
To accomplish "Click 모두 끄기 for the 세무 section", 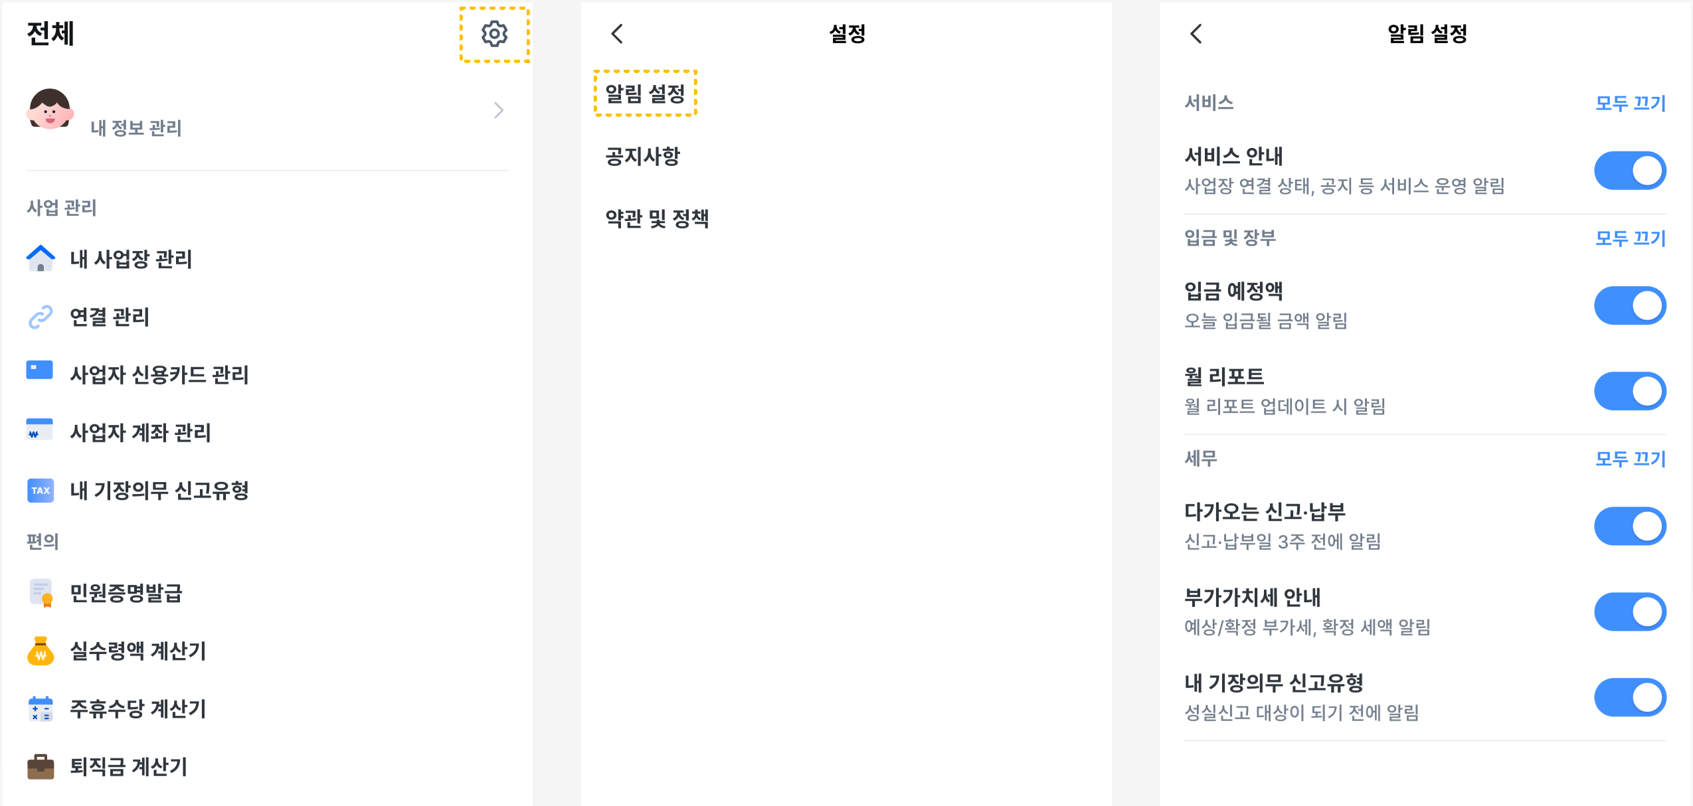I will 1631,458.
